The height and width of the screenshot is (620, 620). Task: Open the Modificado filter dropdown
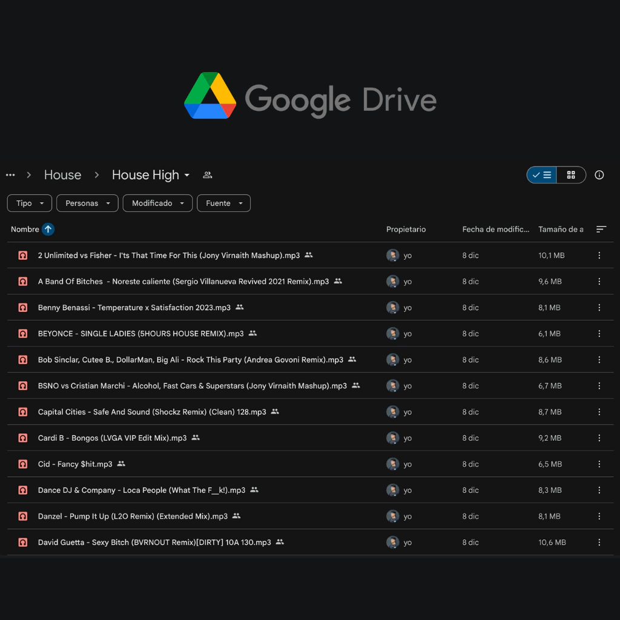(x=157, y=203)
